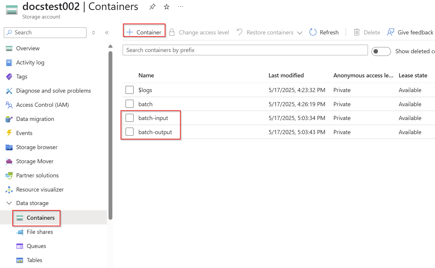Click the Partner solutions icon
Viewport: 435px width, 268px height.
9,176
